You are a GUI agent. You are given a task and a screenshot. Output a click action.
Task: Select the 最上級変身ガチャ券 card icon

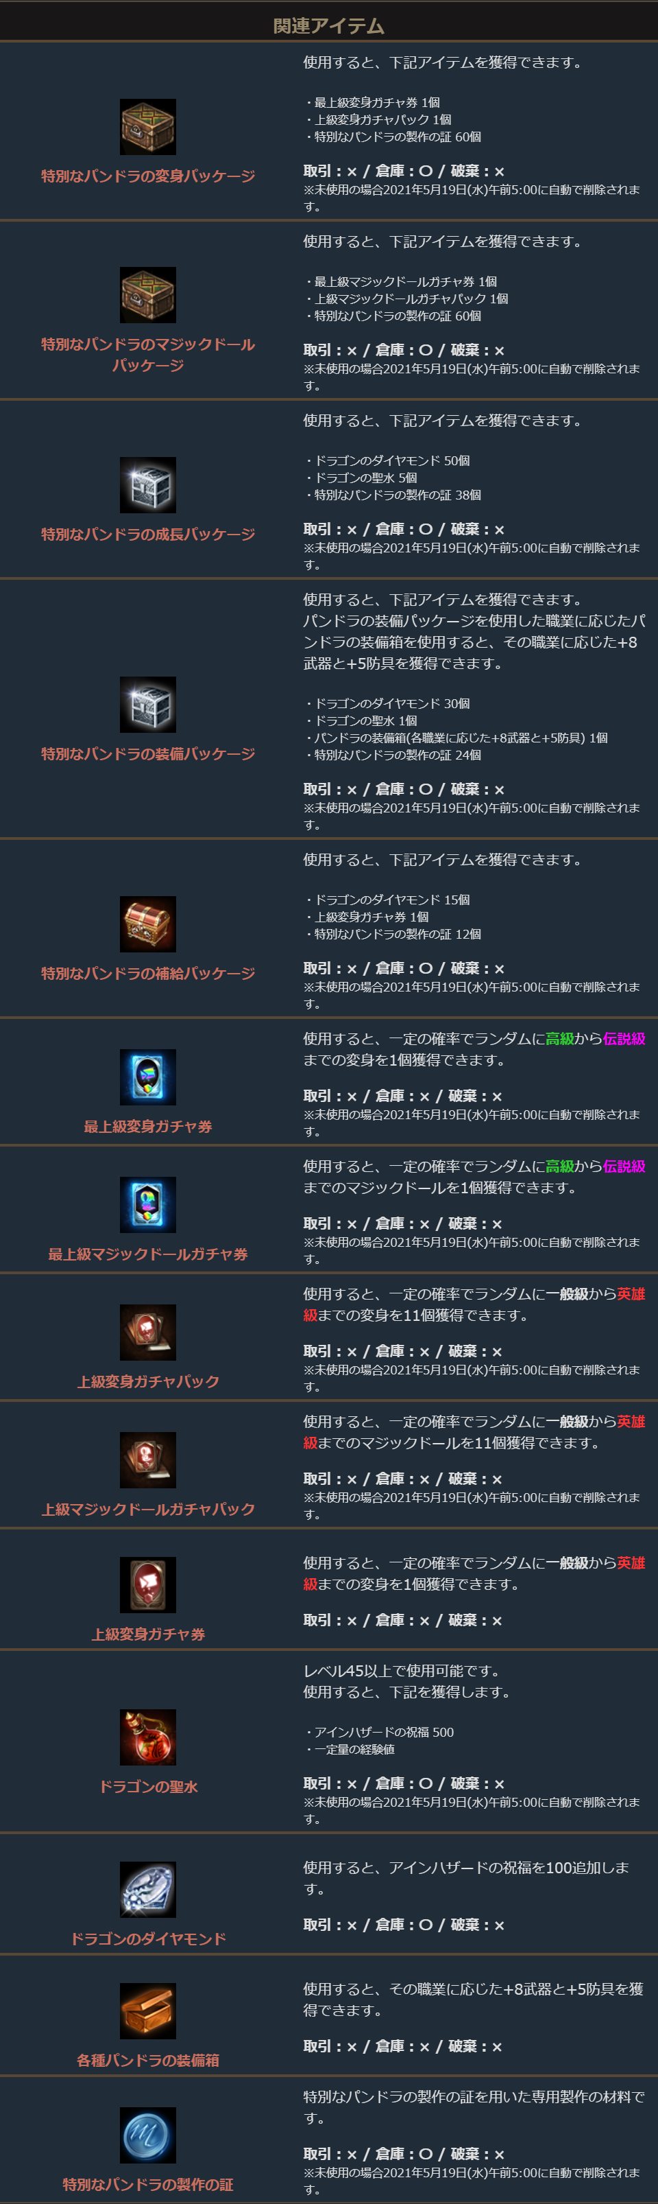tap(148, 1077)
